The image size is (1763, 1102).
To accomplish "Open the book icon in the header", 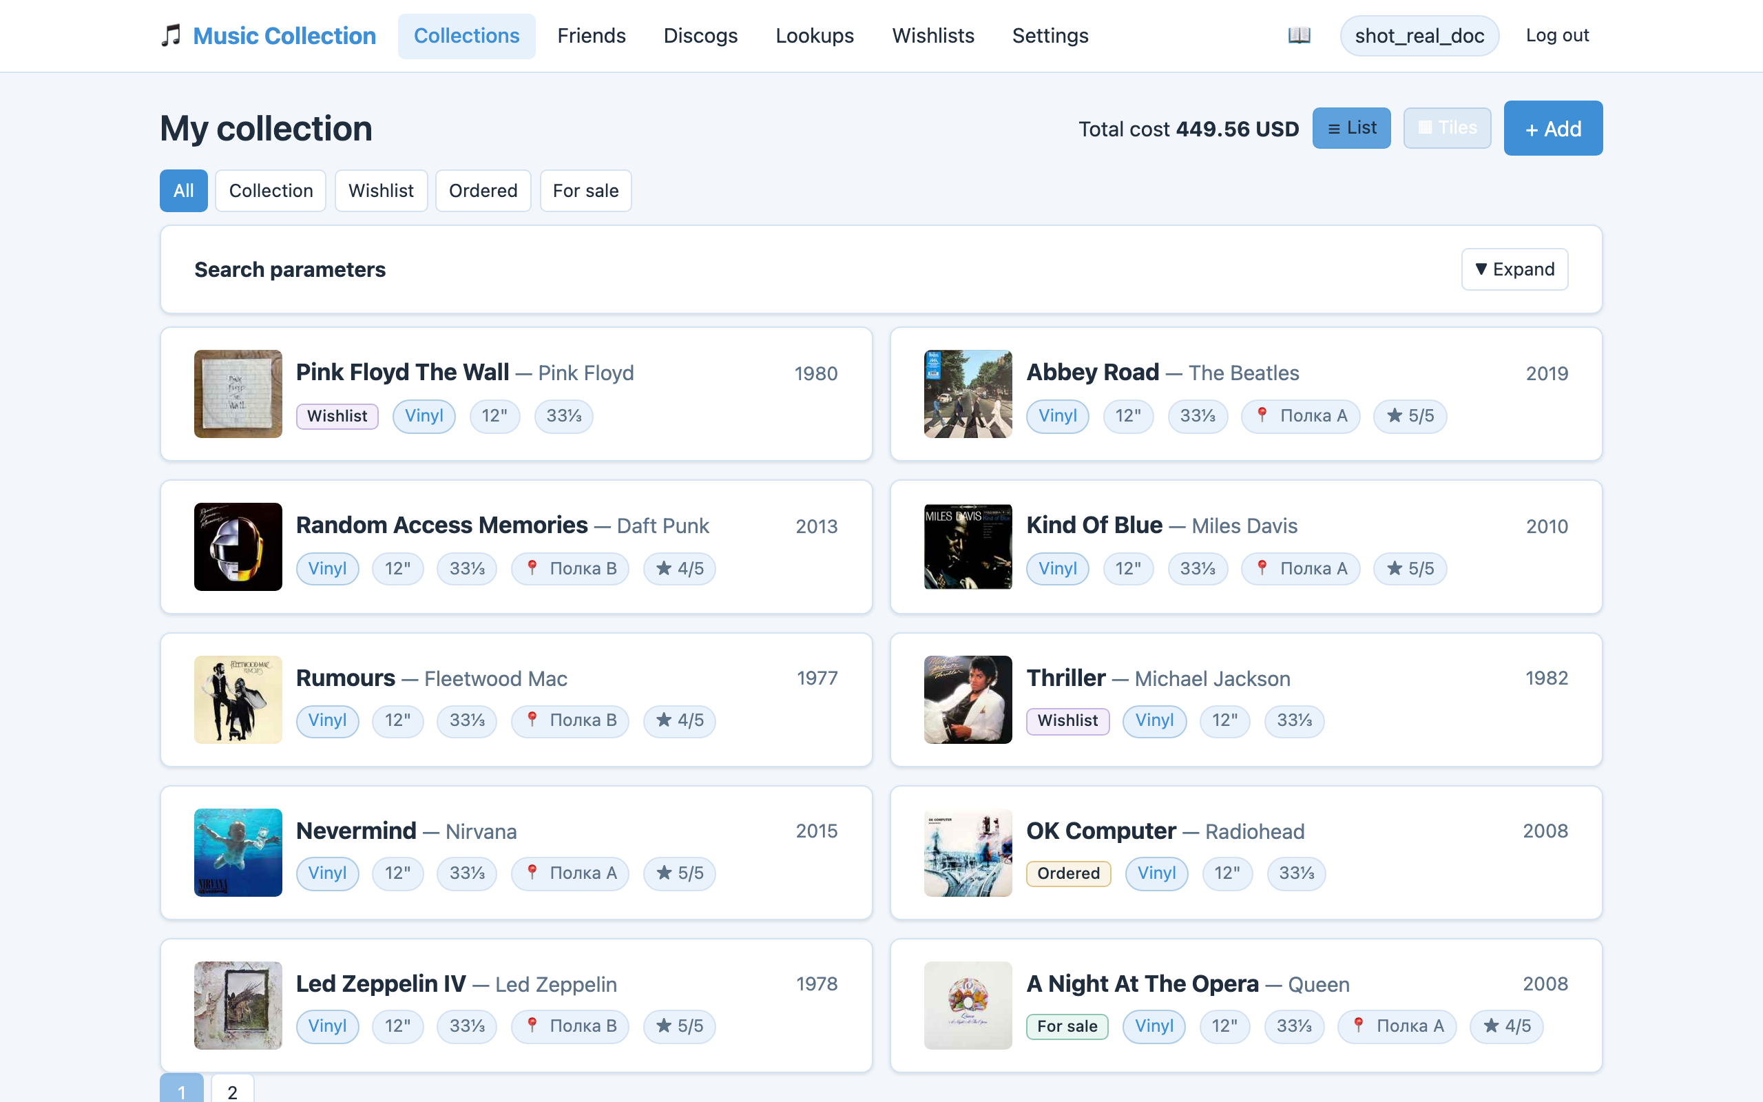I will coord(1299,35).
